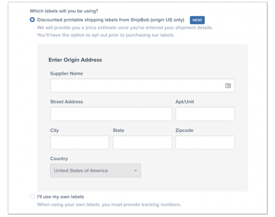The height and width of the screenshot is (217, 275).
Task: Click the "Discounted printable shipping labels" label text
Action: (110, 20)
